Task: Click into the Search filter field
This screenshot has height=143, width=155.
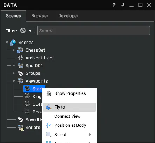Action: click(94, 31)
